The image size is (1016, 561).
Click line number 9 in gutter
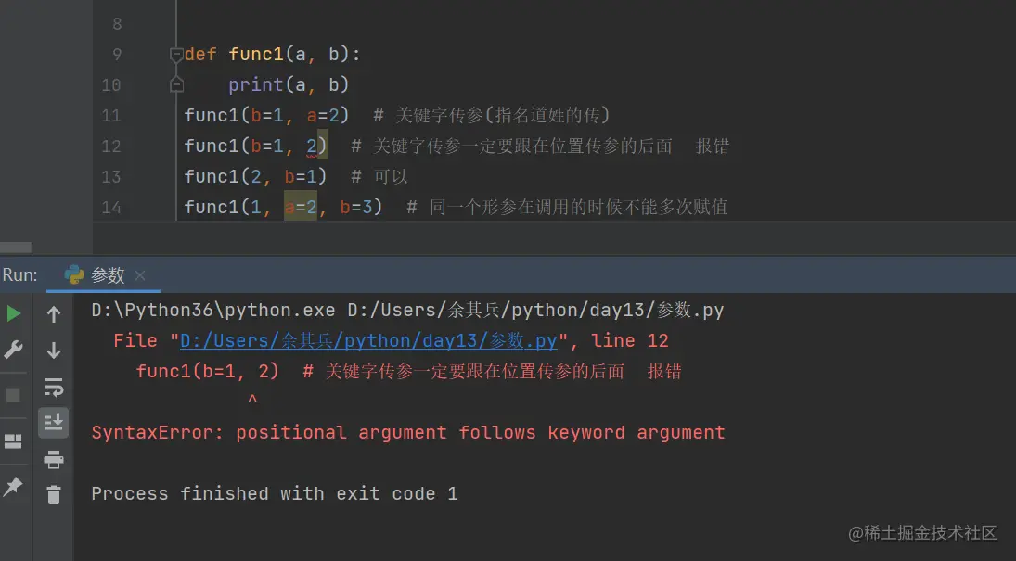117,55
